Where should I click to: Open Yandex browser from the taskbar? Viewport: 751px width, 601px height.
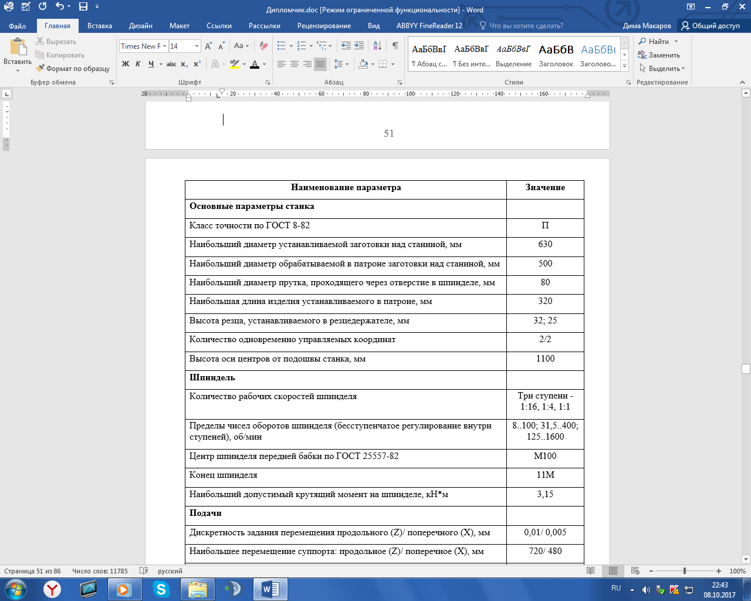53,589
